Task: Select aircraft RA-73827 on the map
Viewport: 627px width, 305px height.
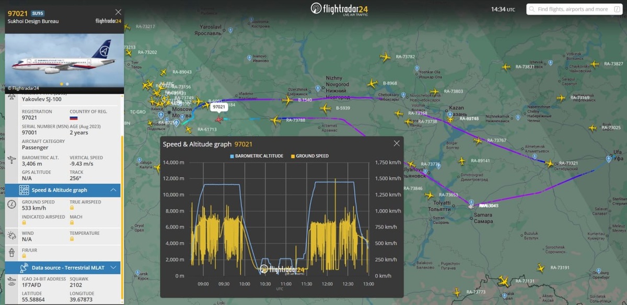Action: pos(594,64)
